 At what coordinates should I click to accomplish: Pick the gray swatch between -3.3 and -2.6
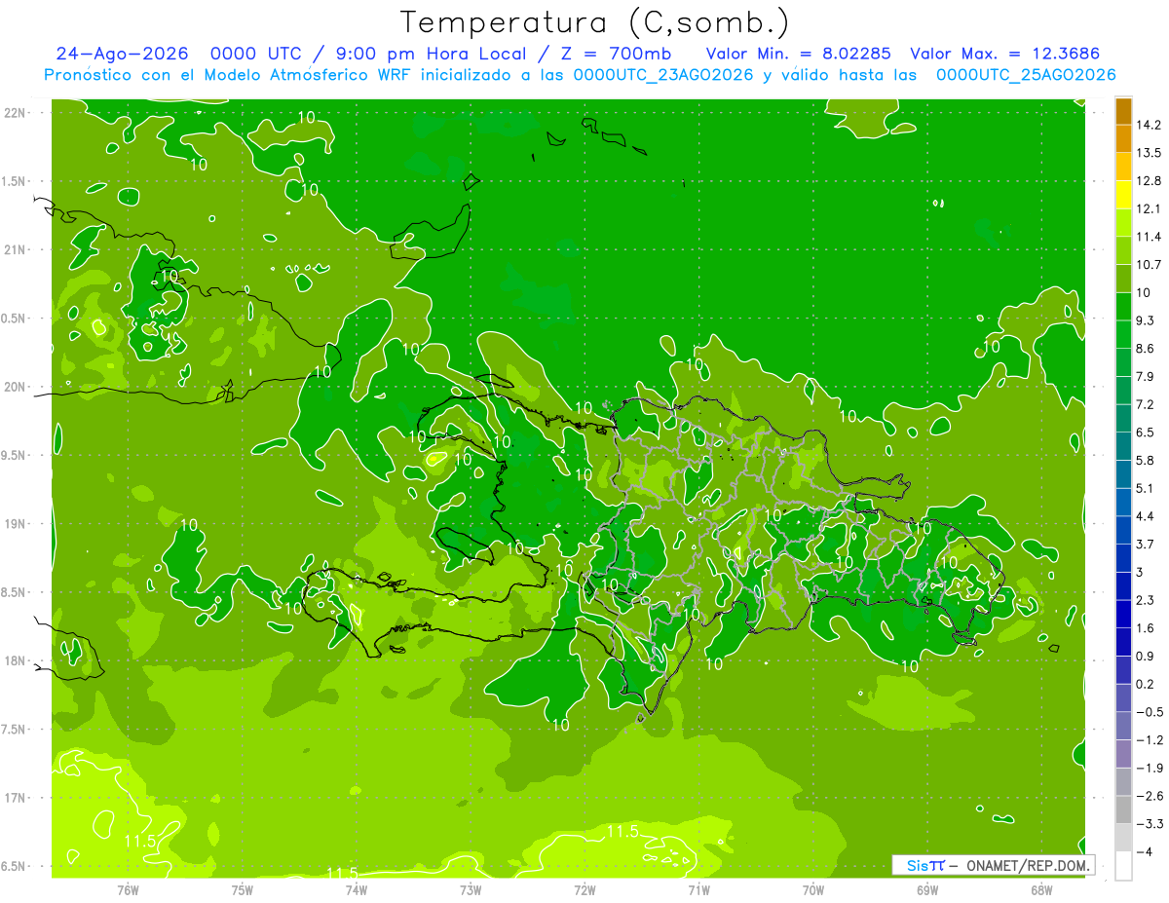pos(1123,809)
